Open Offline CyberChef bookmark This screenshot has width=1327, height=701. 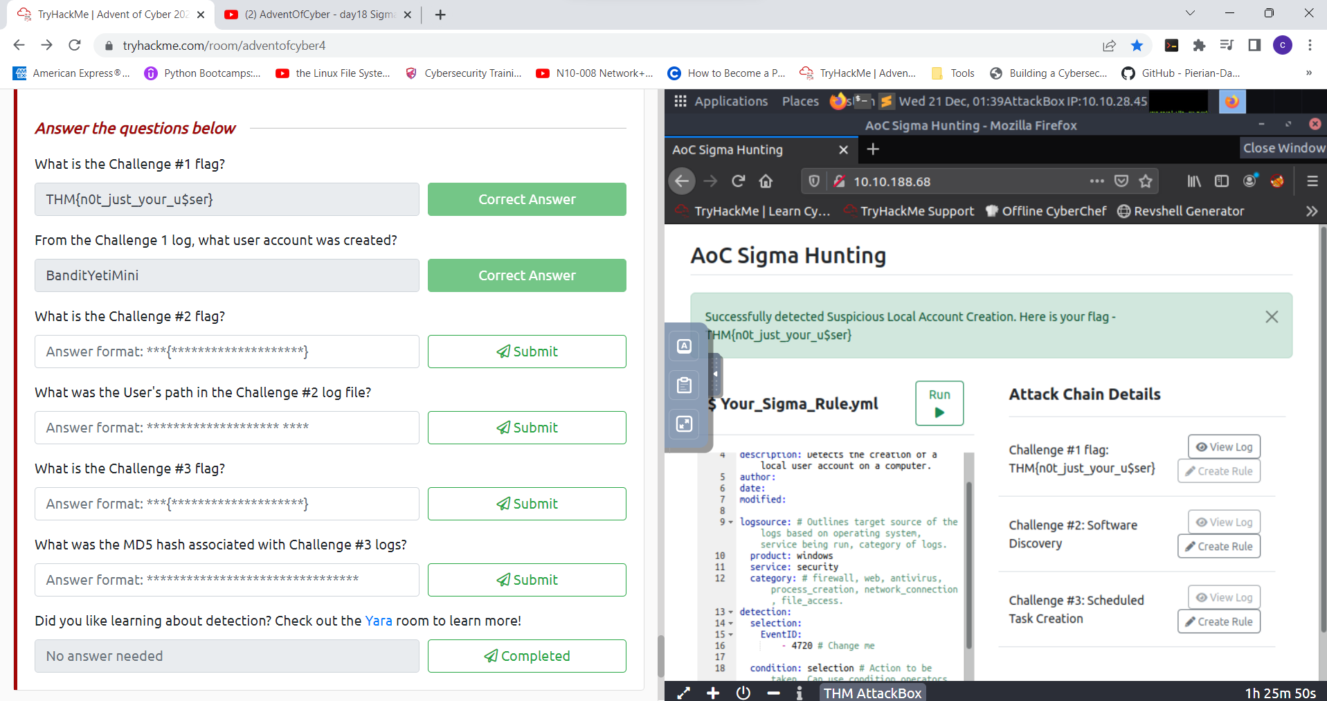coord(1045,211)
